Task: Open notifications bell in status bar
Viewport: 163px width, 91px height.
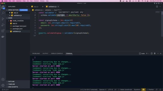Action: 160,90
